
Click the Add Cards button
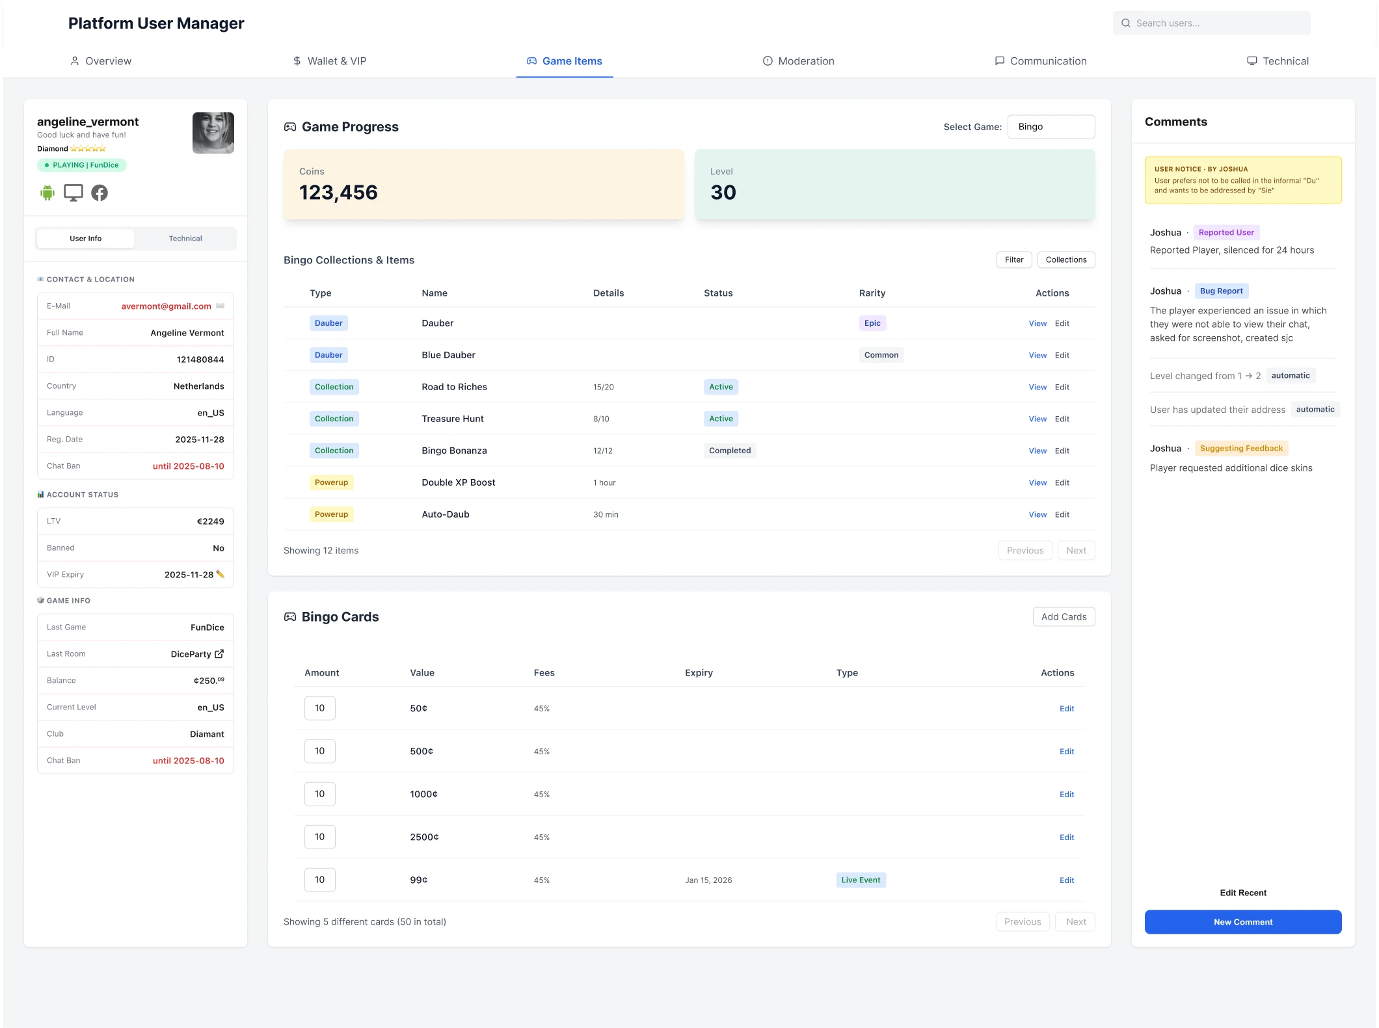click(1064, 616)
